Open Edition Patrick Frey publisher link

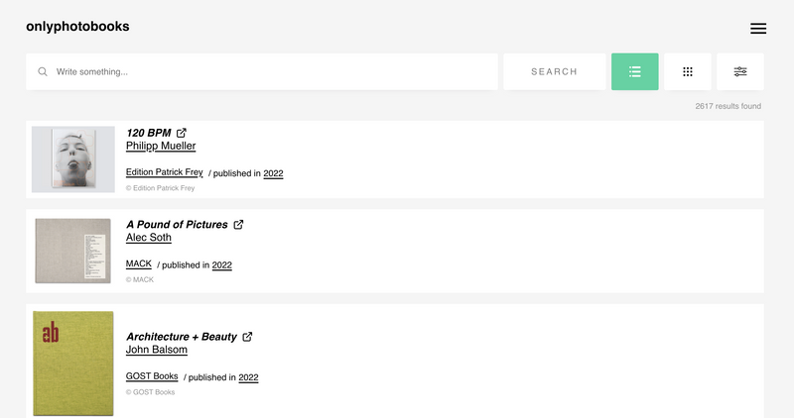click(x=164, y=172)
